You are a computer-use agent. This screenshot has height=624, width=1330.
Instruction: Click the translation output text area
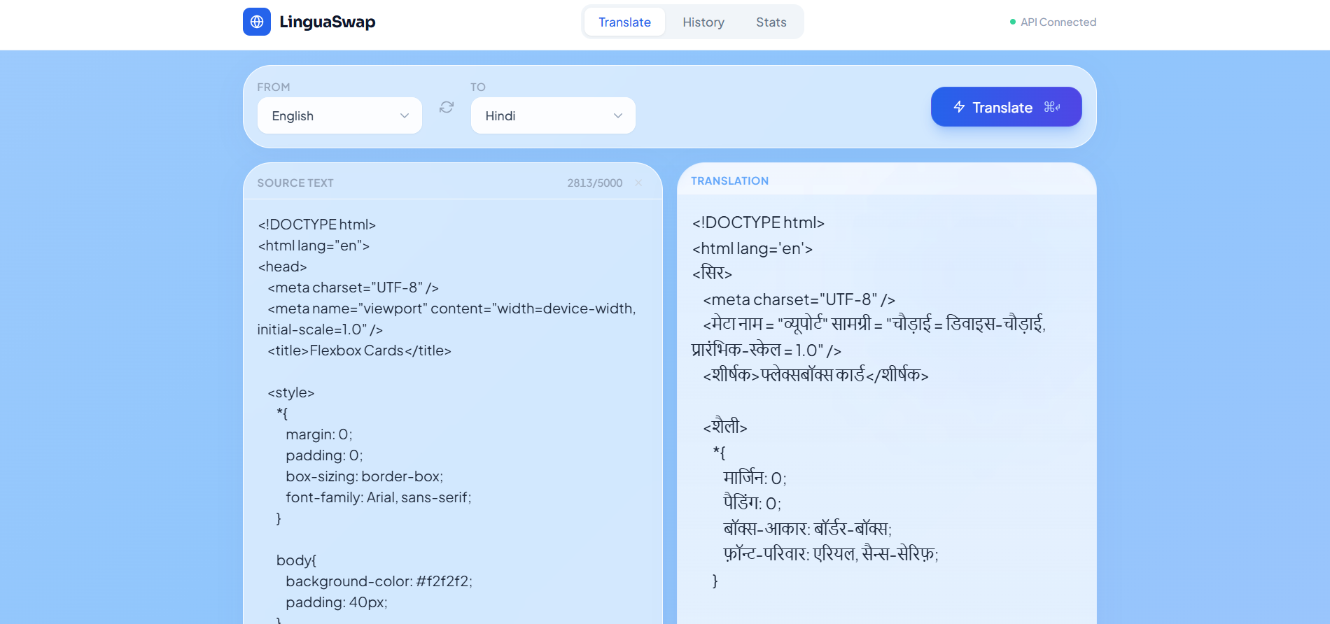pyautogui.click(x=886, y=409)
